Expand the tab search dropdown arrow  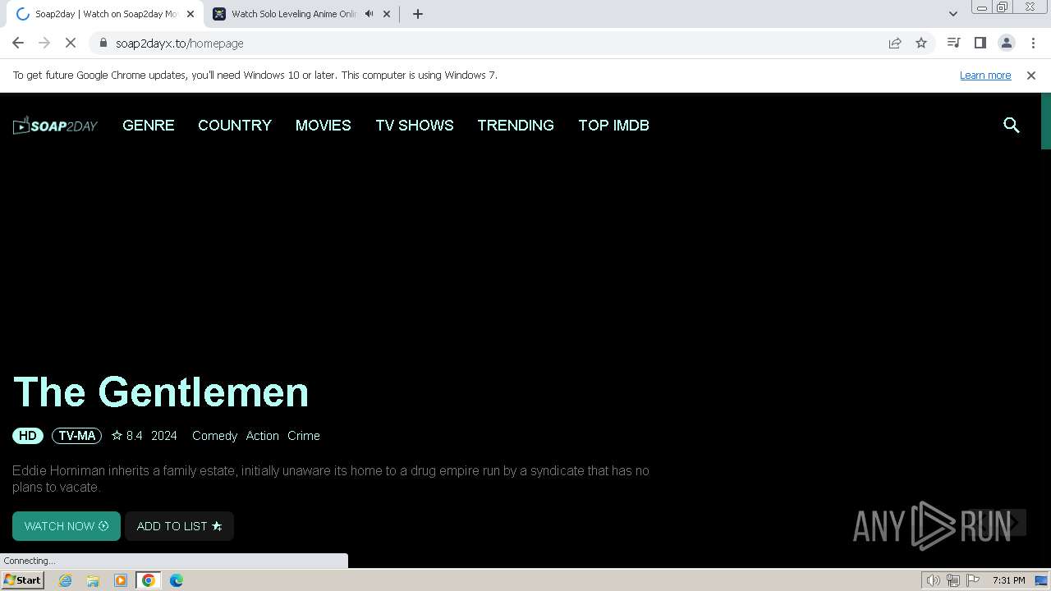tap(952, 14)
